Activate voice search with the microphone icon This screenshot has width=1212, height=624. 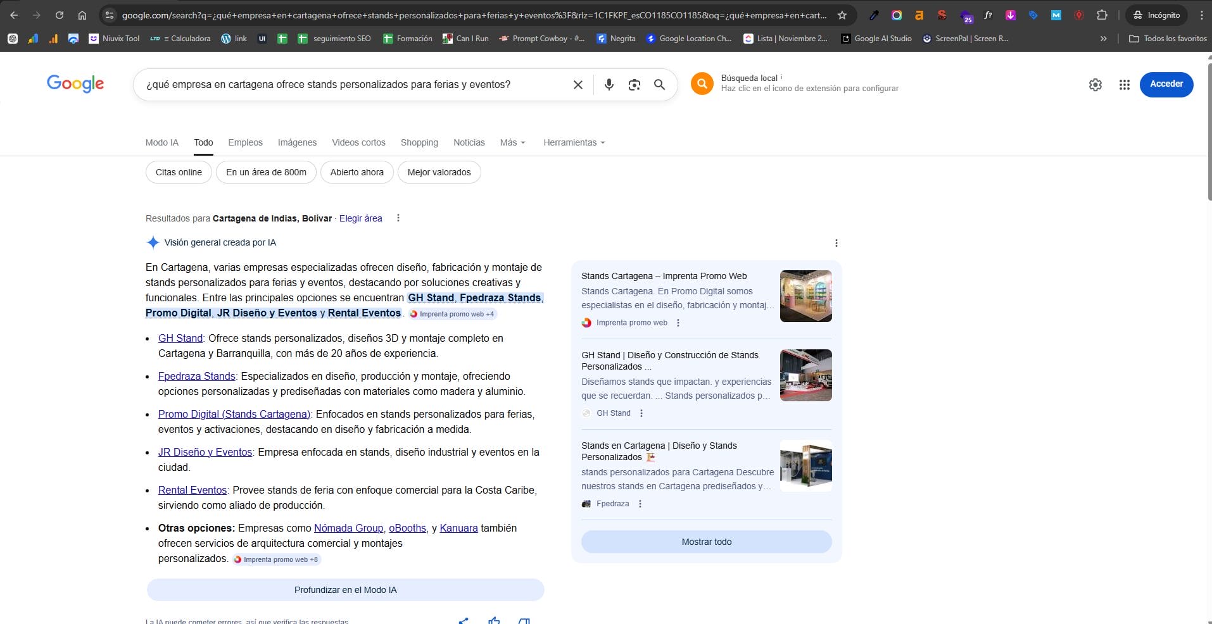point(609,84)
